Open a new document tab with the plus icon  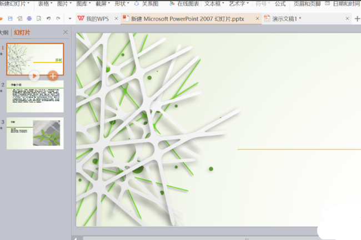click(x=357, y=19)
